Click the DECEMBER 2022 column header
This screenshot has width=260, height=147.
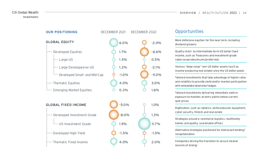click(144, 32)
